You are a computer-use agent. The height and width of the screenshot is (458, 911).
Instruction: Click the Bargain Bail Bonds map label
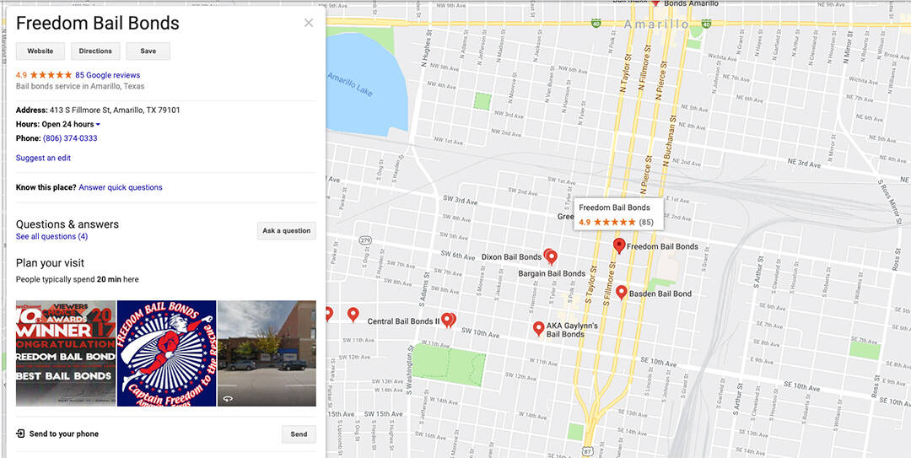point(552,273)
